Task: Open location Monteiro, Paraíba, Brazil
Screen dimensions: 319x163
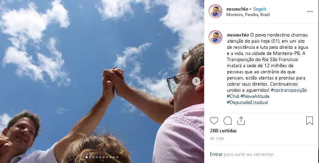Action: [x=248, y=15]
